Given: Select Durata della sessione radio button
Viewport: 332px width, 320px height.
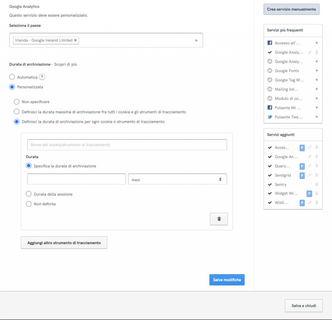Looking at the screenshot, I should pos(29,194).
